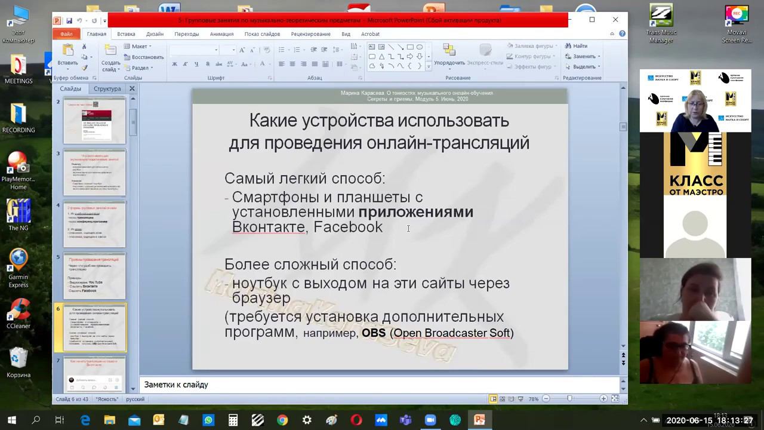The height and width of the screenshot is (430, 764).
Task: Toggle Bold (Ж) formatting
Action: (174, 64)
